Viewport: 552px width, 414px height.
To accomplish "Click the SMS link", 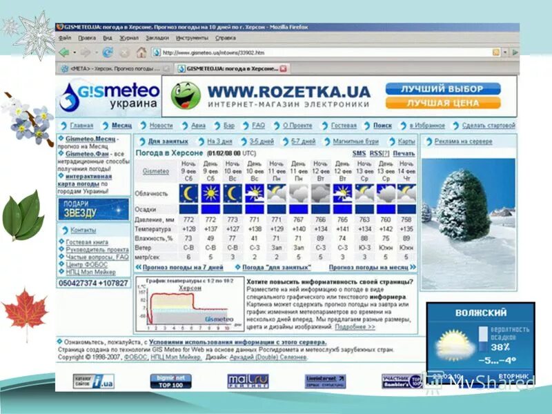I will coord(359,153).
